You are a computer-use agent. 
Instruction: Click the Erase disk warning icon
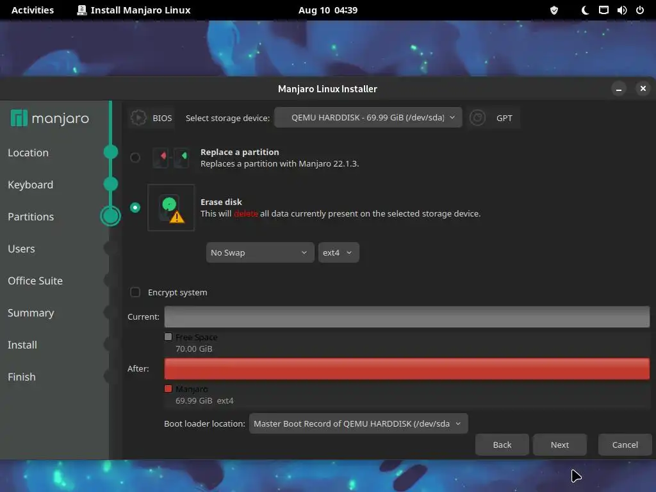(171, 208)
